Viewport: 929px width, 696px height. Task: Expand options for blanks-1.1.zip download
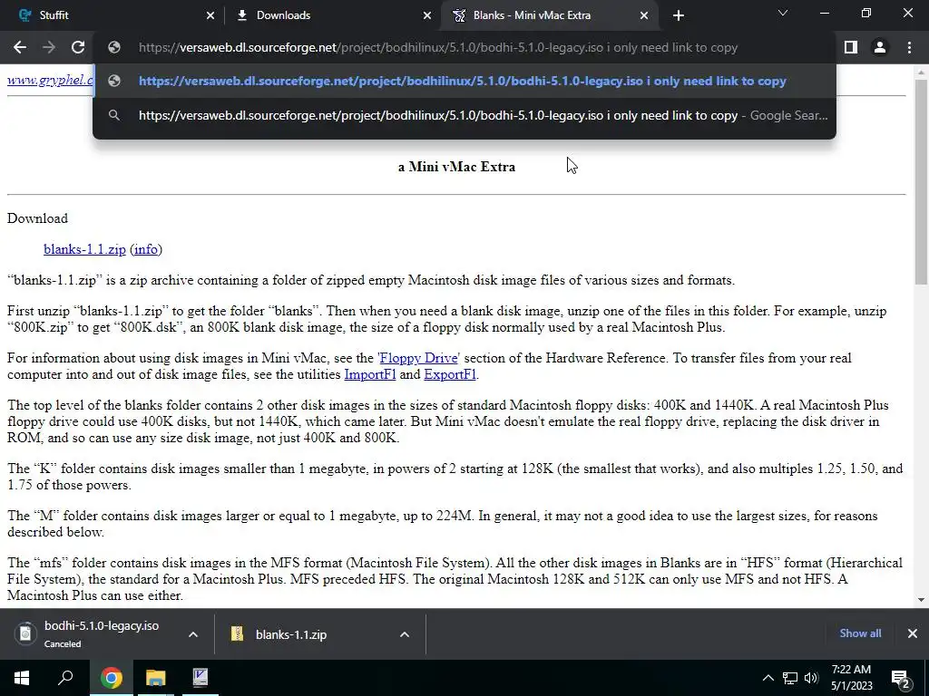(404, 634)
